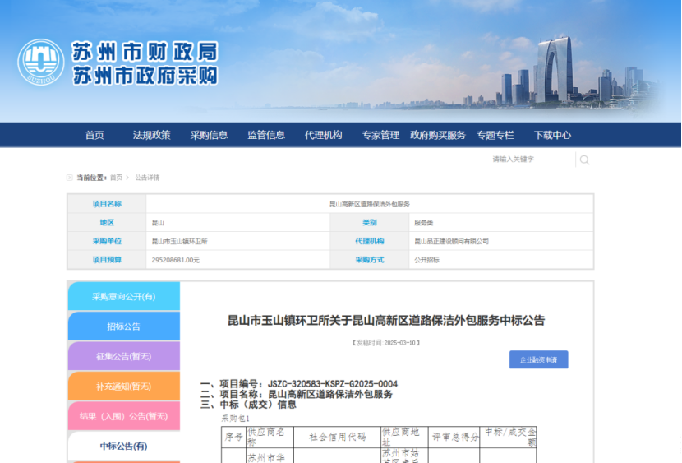Image resolution: width=682 pixels, height=463 pixels.
Task: Open the 采购信息 navigation item
Action: 209,135
